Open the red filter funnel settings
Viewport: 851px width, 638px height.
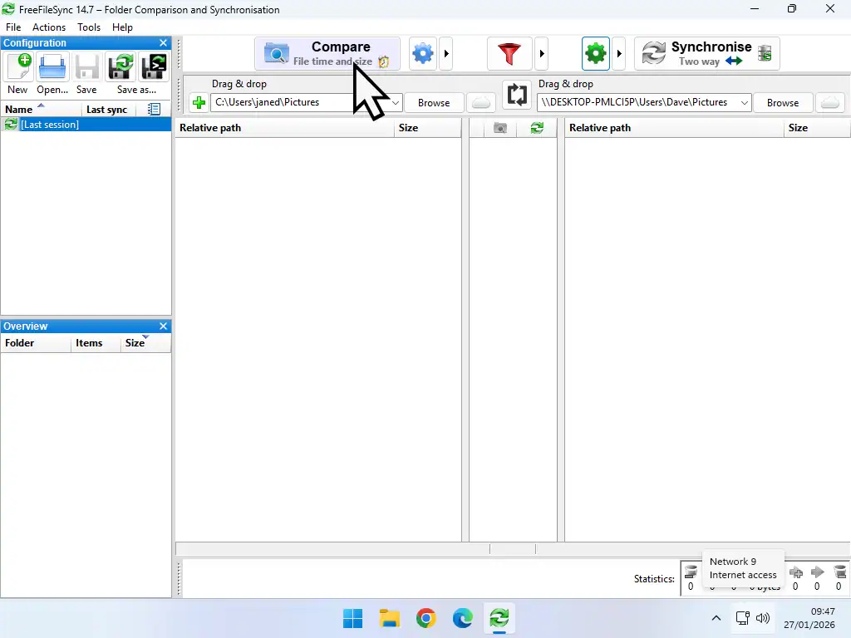[509, 52]
